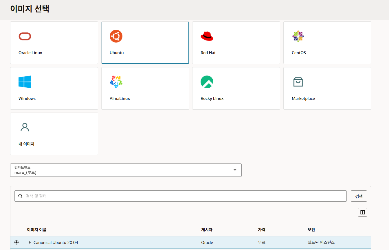The height and width of the screenshot is (250, 389).
Task: Open the 컴파트먼트 maru_(루트) dropdown
Action: click(x=126, y=170)
